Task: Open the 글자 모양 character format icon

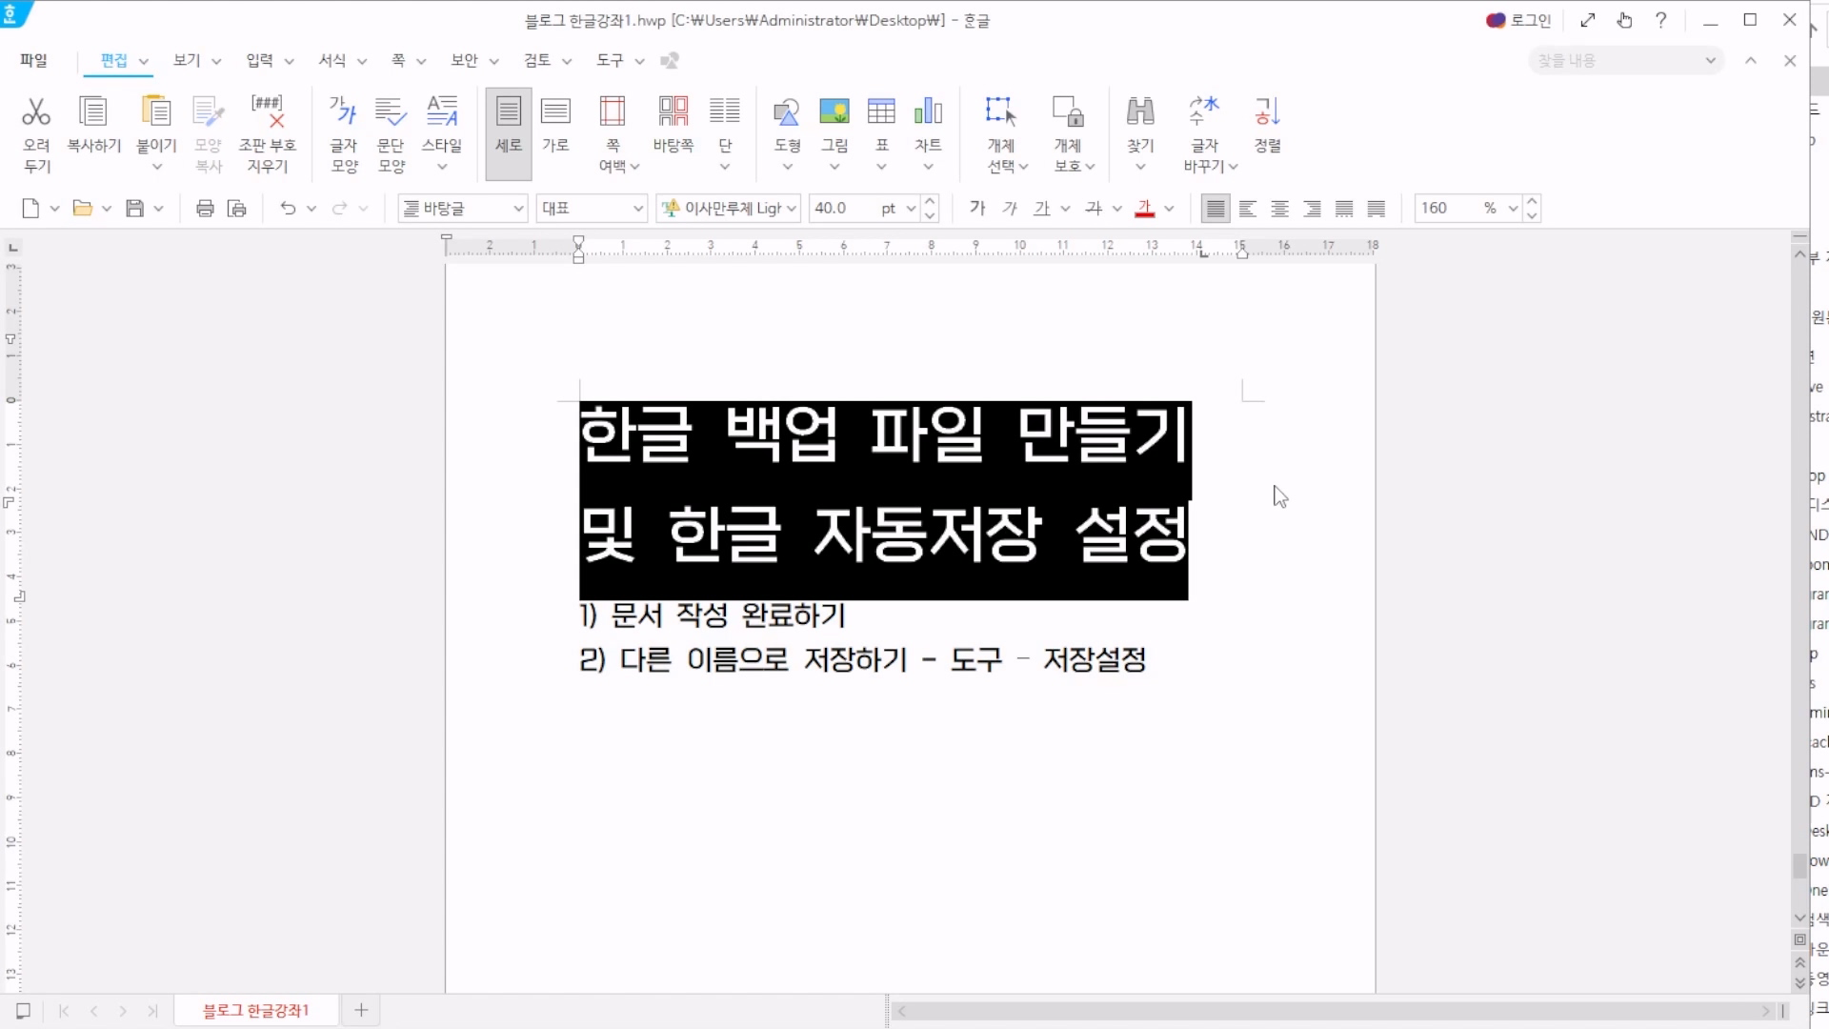Action: (x=343, y=112)
